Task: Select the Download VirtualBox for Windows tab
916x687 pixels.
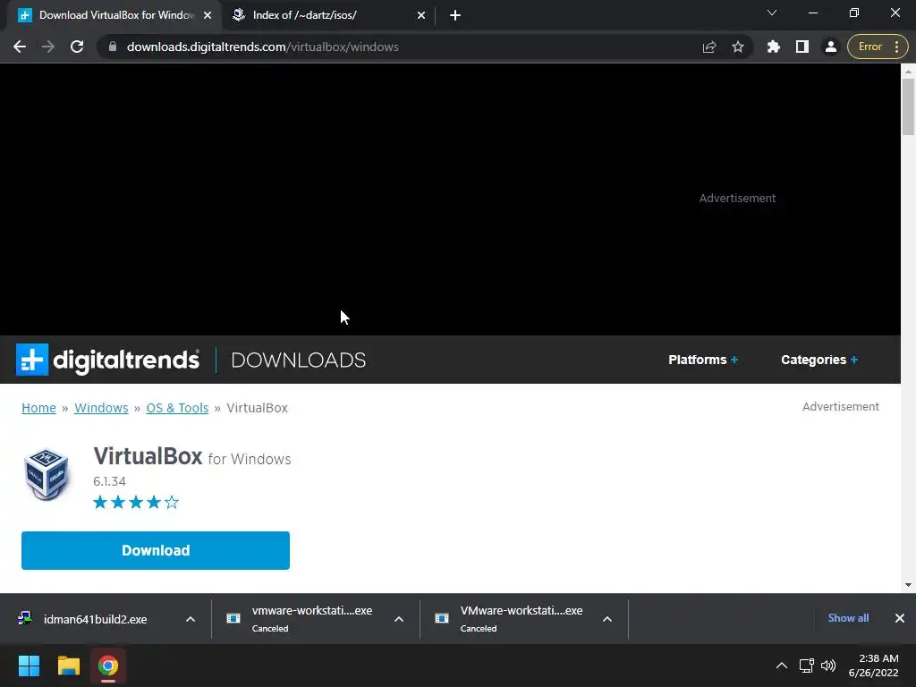Action: tap(115, 15)
